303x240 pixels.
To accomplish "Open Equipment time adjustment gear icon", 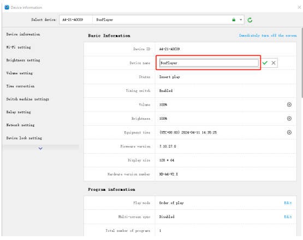I will 289,132.
